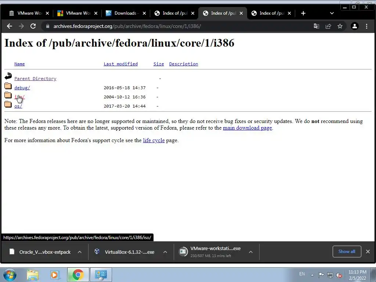The height and width of the screenshot is (282, 376).
Task: Click the parent directory back-arrow icon
Action: click(x=8, y=76)
